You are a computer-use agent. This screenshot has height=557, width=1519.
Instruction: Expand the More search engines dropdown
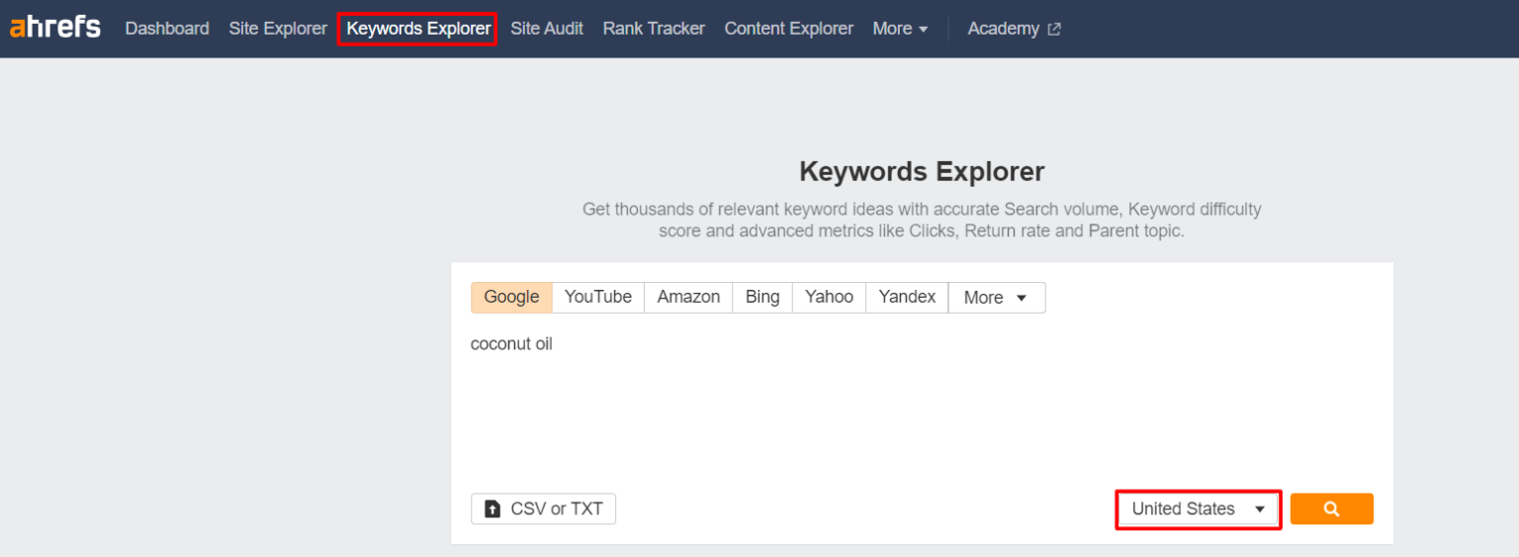997,297
